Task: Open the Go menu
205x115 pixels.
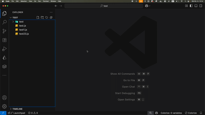Action: click(x=35, y=1)
